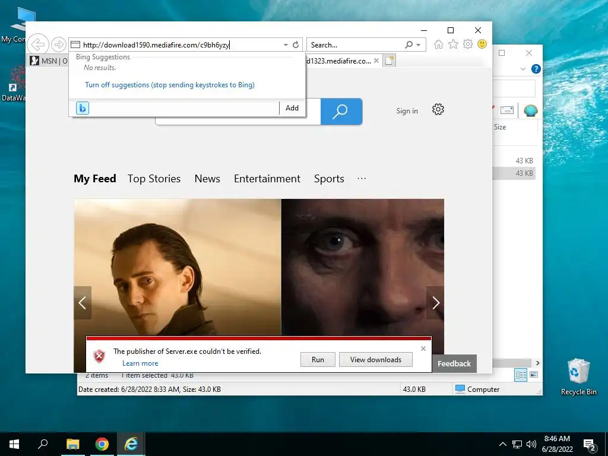Open MSN page settings gear

[438, 109]
